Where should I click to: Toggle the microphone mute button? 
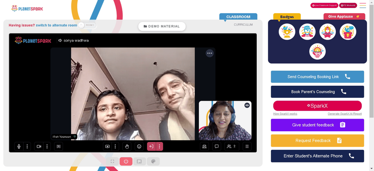point(19,146)
